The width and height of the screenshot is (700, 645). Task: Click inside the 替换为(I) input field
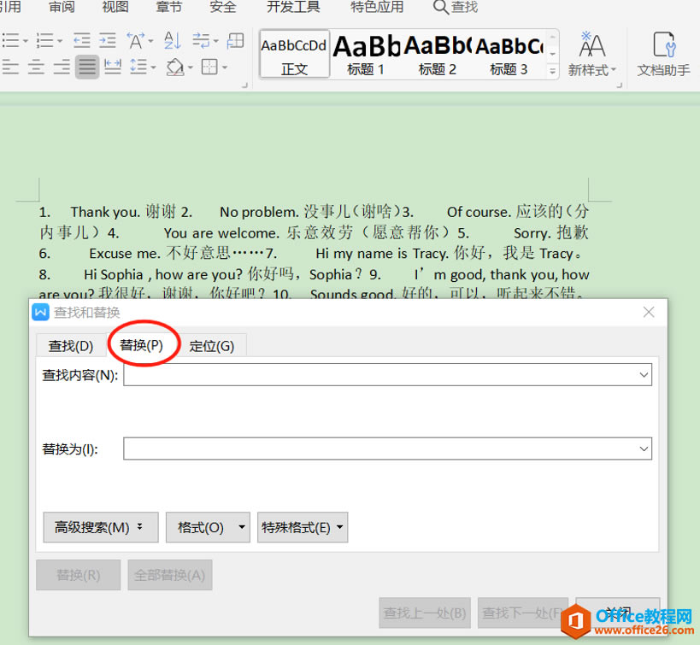[387, 449]
